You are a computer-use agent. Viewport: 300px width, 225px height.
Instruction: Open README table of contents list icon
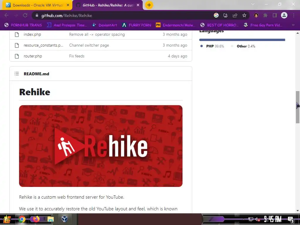17,74
